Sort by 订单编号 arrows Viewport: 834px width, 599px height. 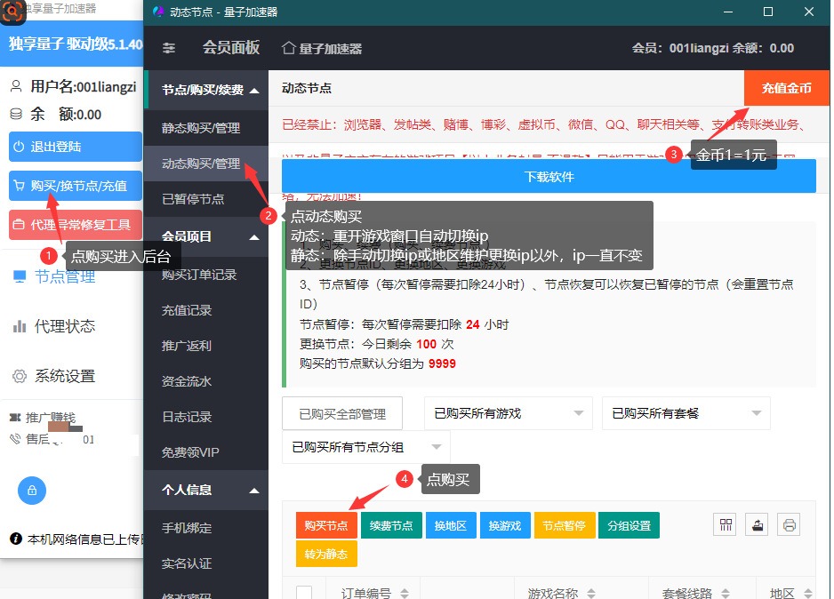point(405,594)
